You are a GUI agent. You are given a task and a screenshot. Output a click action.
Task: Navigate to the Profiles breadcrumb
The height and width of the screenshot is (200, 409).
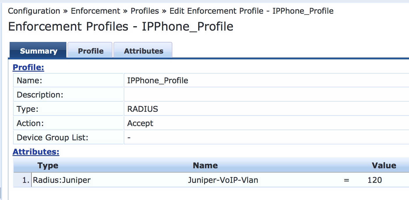[145, 11]
